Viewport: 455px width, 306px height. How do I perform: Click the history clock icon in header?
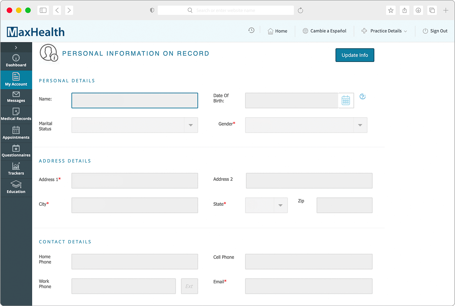251,30
